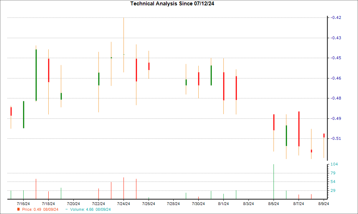
Task: Click the 0.42 price axis label
Action: click(336, 17)
